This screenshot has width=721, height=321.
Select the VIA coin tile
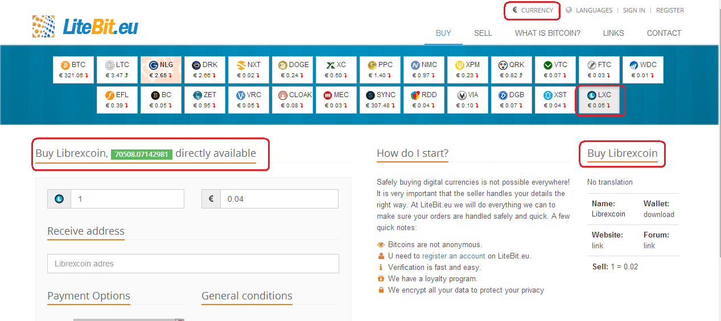pos(468,100)
